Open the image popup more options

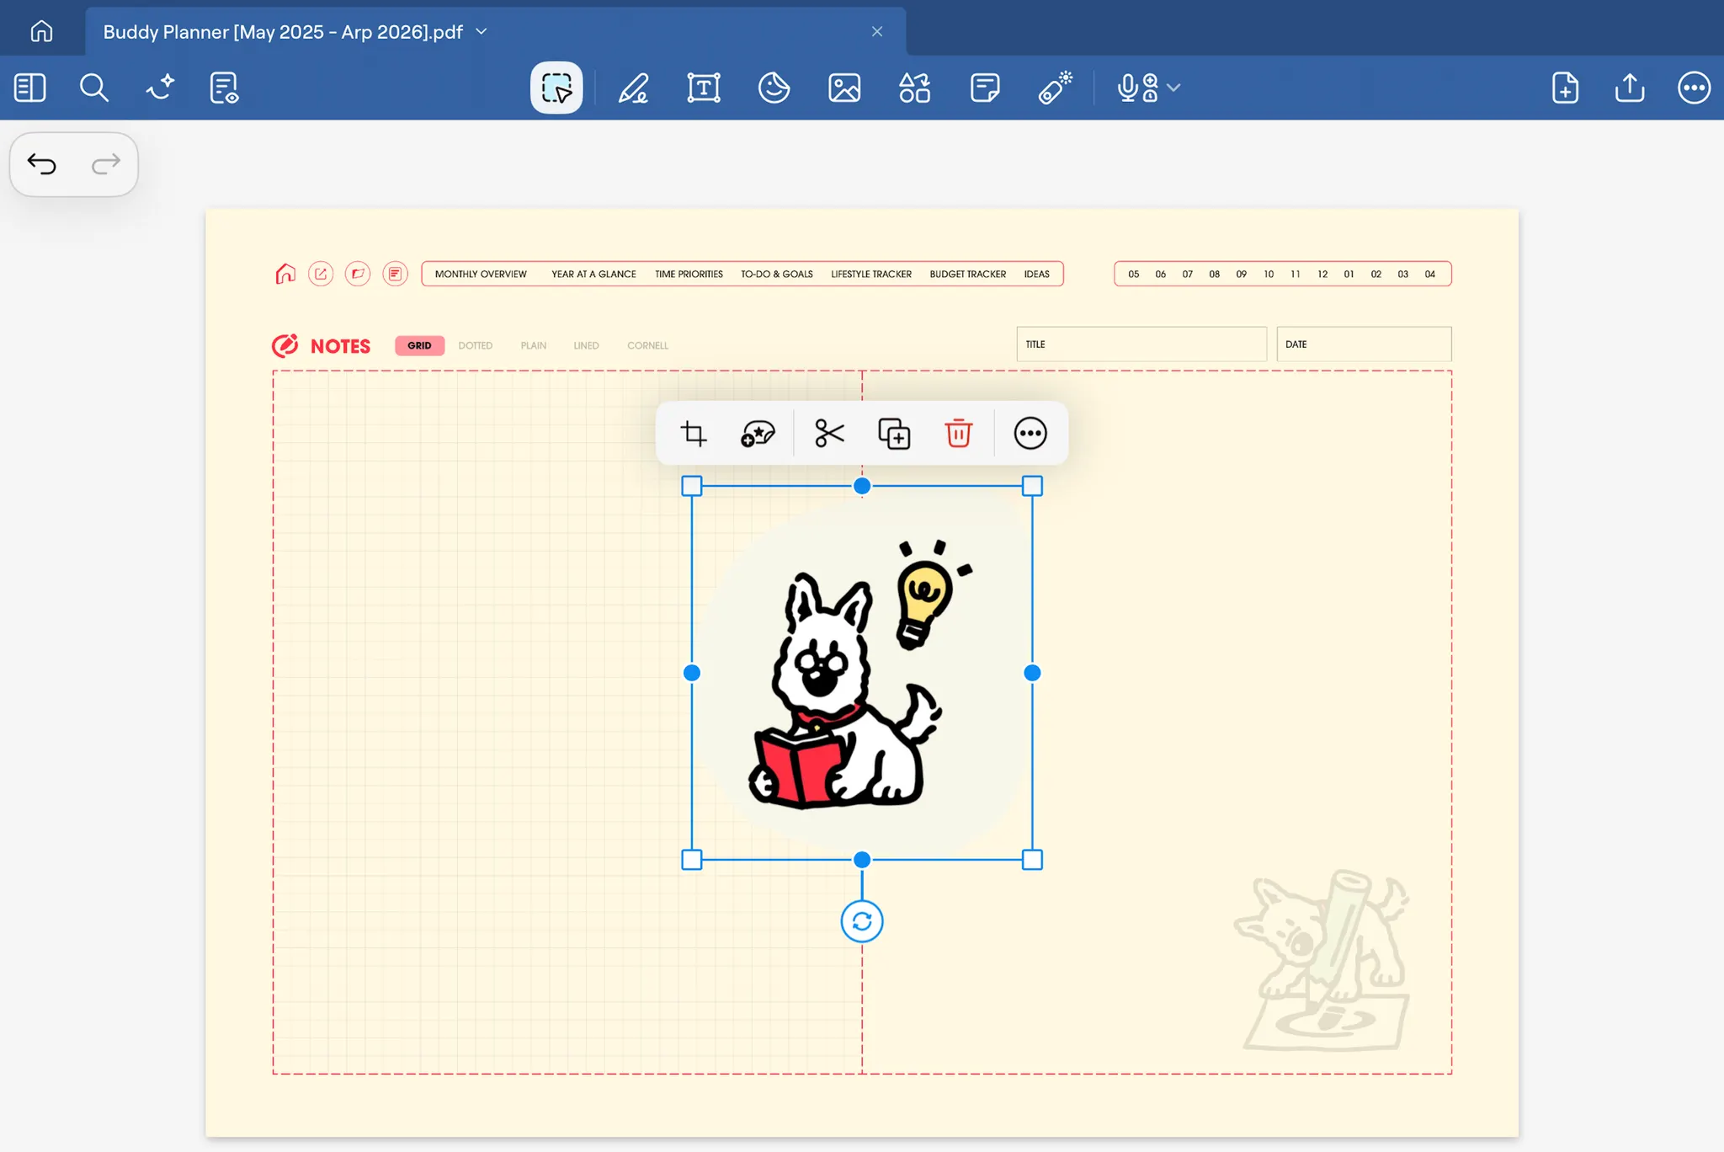click(1030, 434)
